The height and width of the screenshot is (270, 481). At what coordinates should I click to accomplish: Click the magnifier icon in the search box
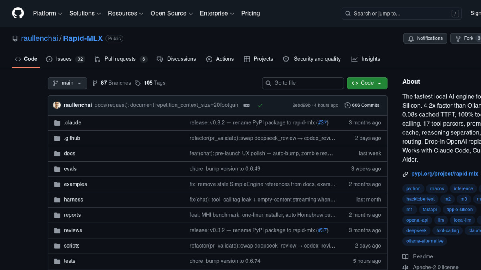tap(348, 14)
